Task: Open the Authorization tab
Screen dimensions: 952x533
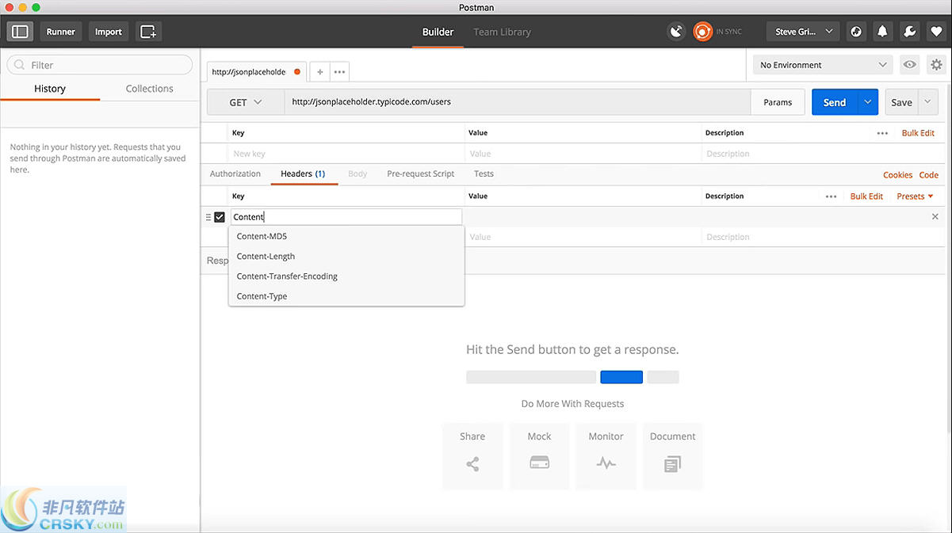Action: pyautogui.click(x=235, y=173)
